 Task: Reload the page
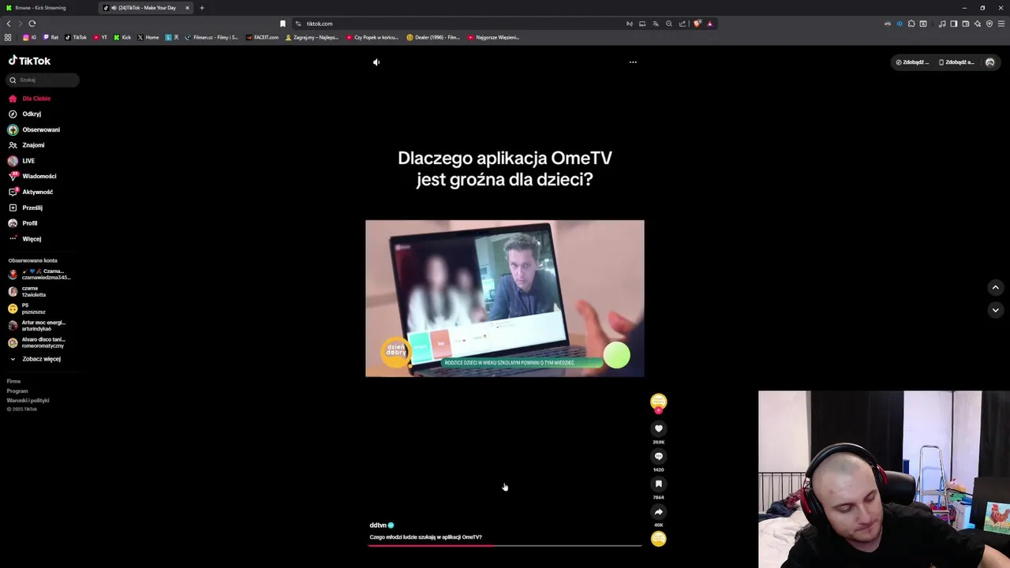32,24
